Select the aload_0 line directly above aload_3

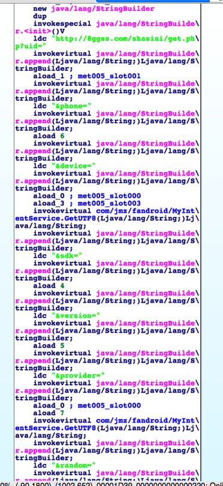click(87, 196)
